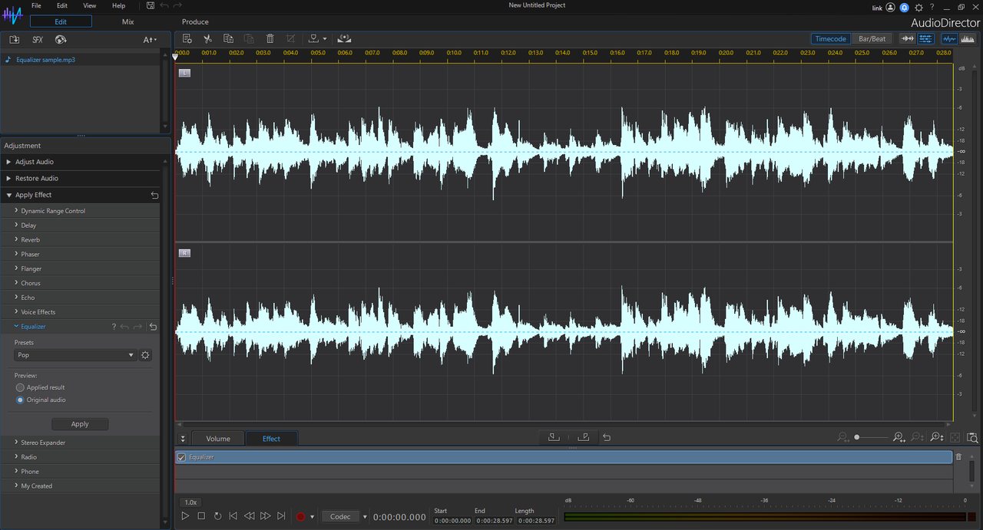Click the surround sound panner icon
983x530 pixels.
345,38
